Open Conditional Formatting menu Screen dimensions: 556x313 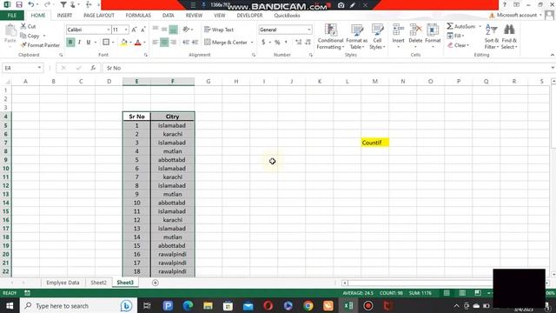pyautogui.click(x=330, y=37)
